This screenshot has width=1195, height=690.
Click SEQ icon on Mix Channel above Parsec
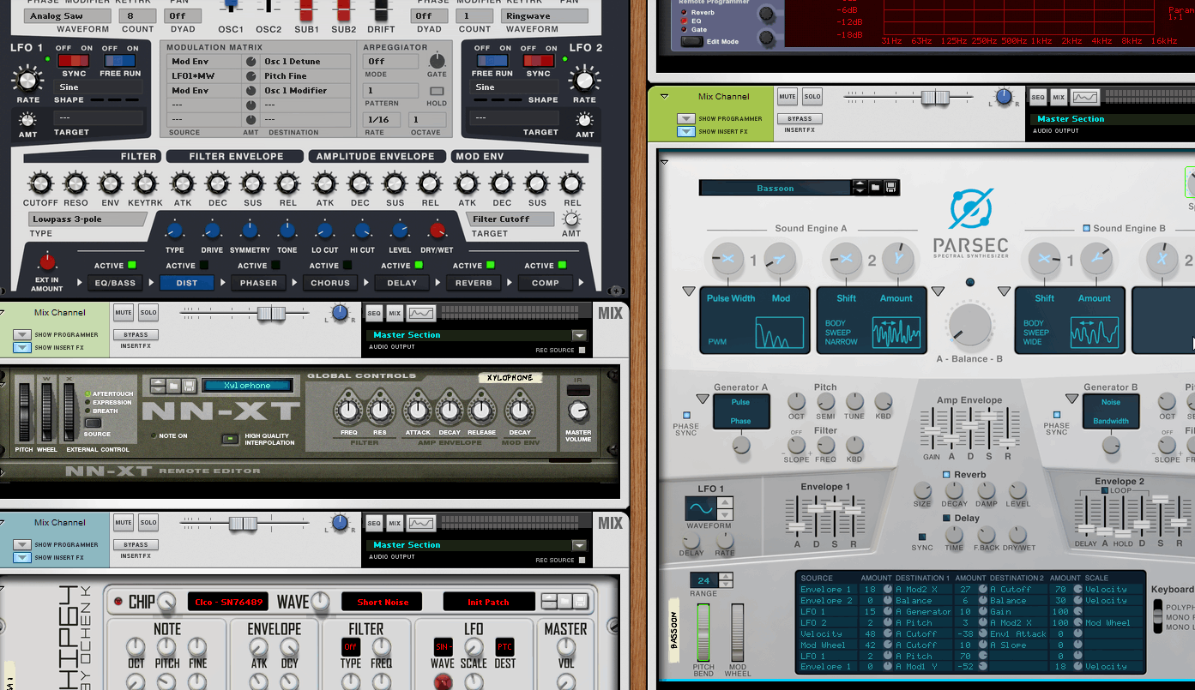coord(1038,97)
